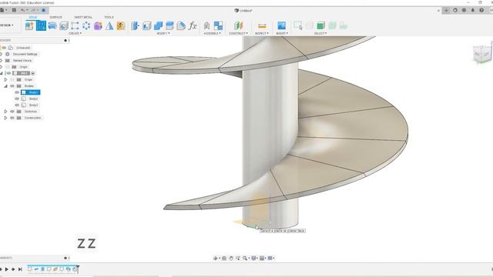Open the notifications bell
Screen dimensions: 493x277
(472, 10)
